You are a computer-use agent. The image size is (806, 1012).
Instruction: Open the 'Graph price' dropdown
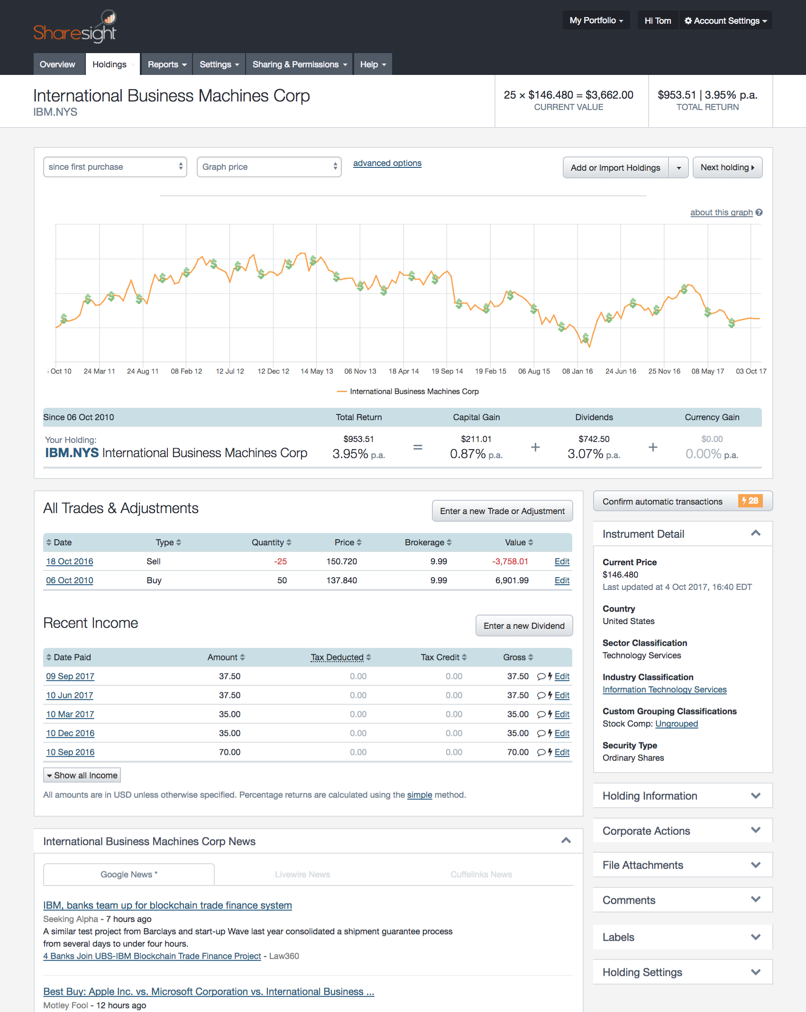pos(269,167)
